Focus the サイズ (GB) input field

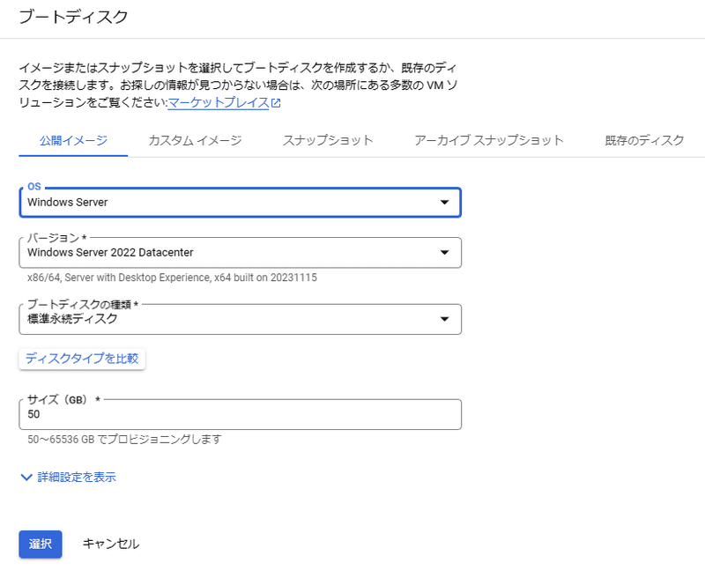pyautogui.click(x=240, y=414)
